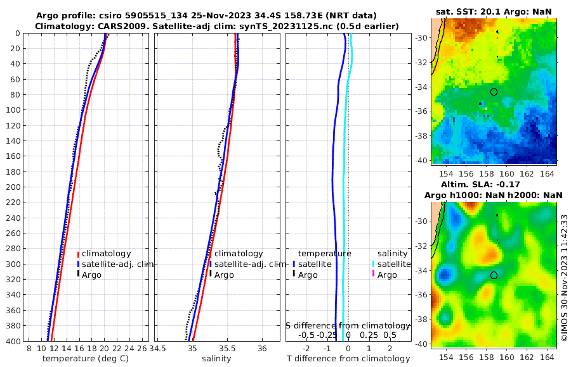Click 'S difference from climatology' label
Viewport: 571px width, 367px height.
[348, 325]
